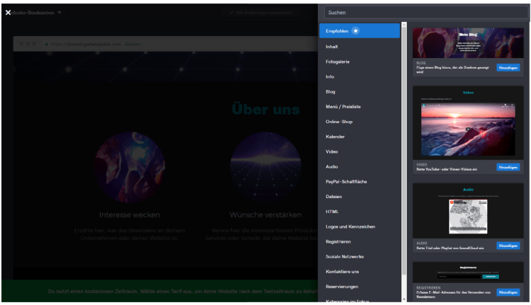Add the Registrieren section with Hinzufügen
This screenshot has height=305, width=531.
coord(508,292)
